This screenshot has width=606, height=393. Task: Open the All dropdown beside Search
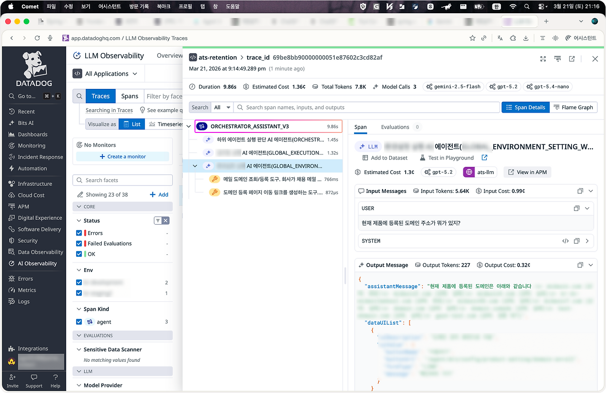(222, 107)
